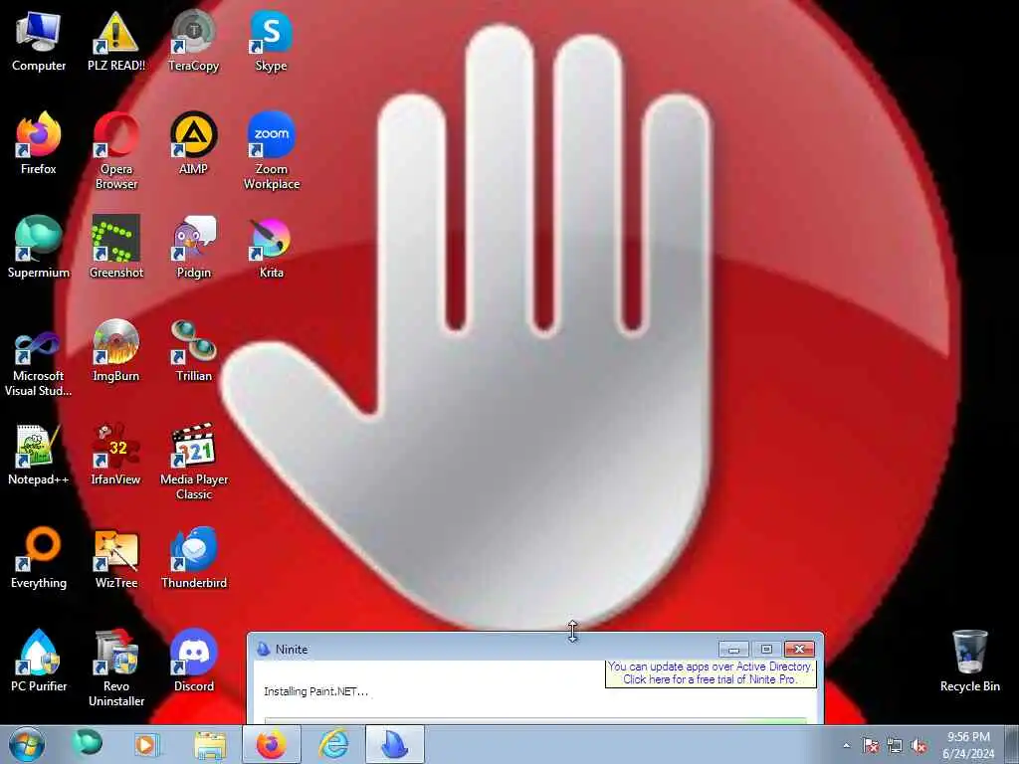Click the Notepad++ desktop shortcut

[x=39, y=455]
